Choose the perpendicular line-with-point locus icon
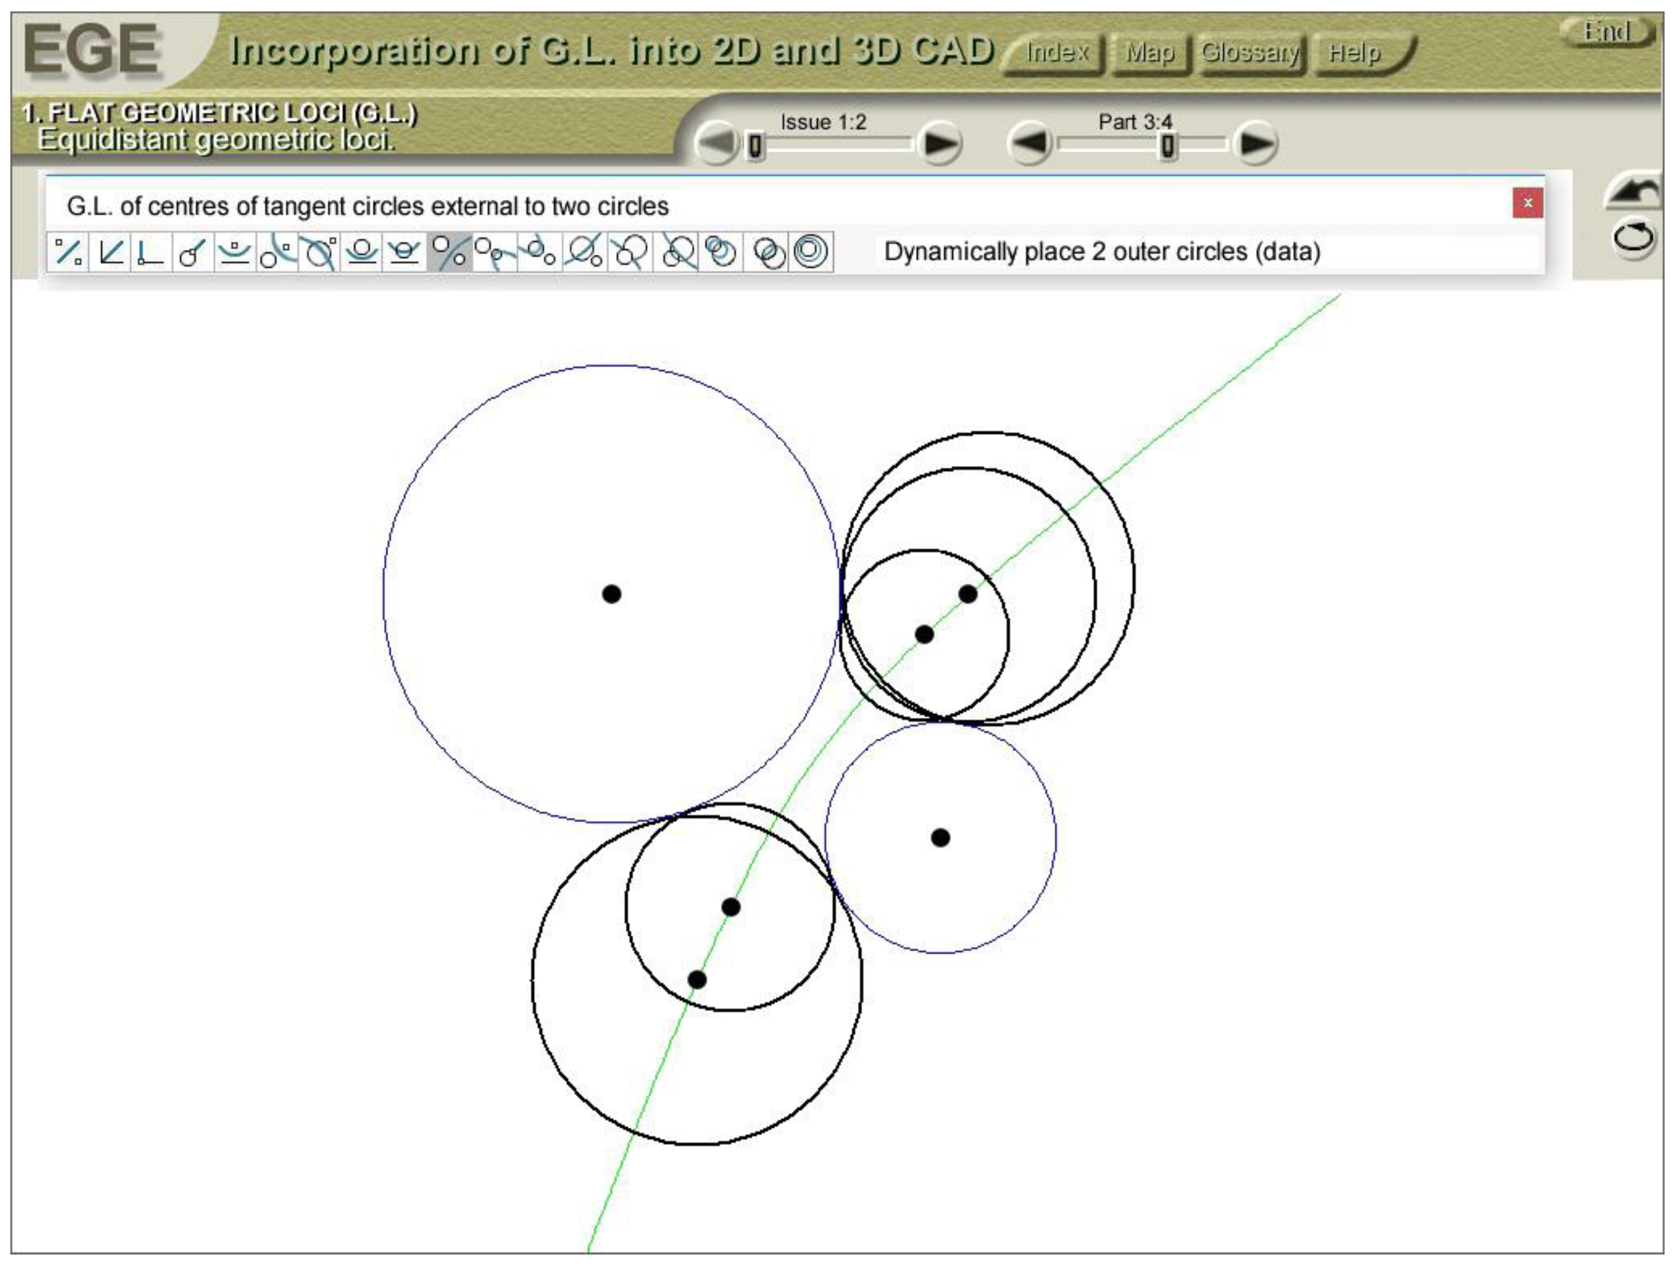1676x1267 pixels. [151, 252]
